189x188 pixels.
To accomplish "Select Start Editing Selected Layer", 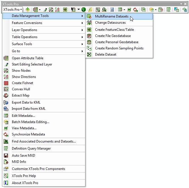I will coord(44,64).
